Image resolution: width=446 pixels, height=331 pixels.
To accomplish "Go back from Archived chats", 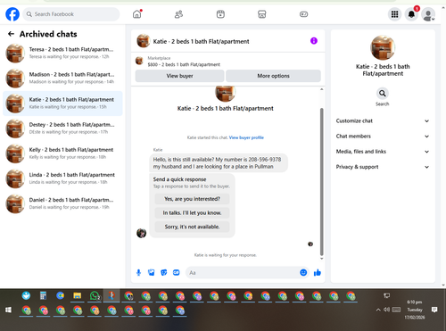I will tap(11, 34).
